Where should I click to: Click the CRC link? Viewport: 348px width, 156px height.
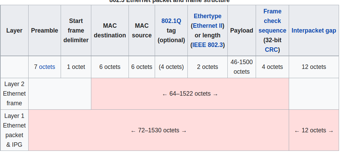(271, 50)
